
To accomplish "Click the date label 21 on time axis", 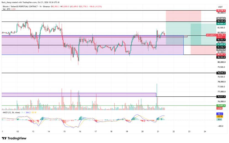I will [x=158, y=131].
